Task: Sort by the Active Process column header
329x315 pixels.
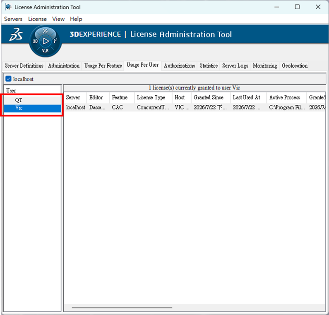Action: [x=286, y=97]
